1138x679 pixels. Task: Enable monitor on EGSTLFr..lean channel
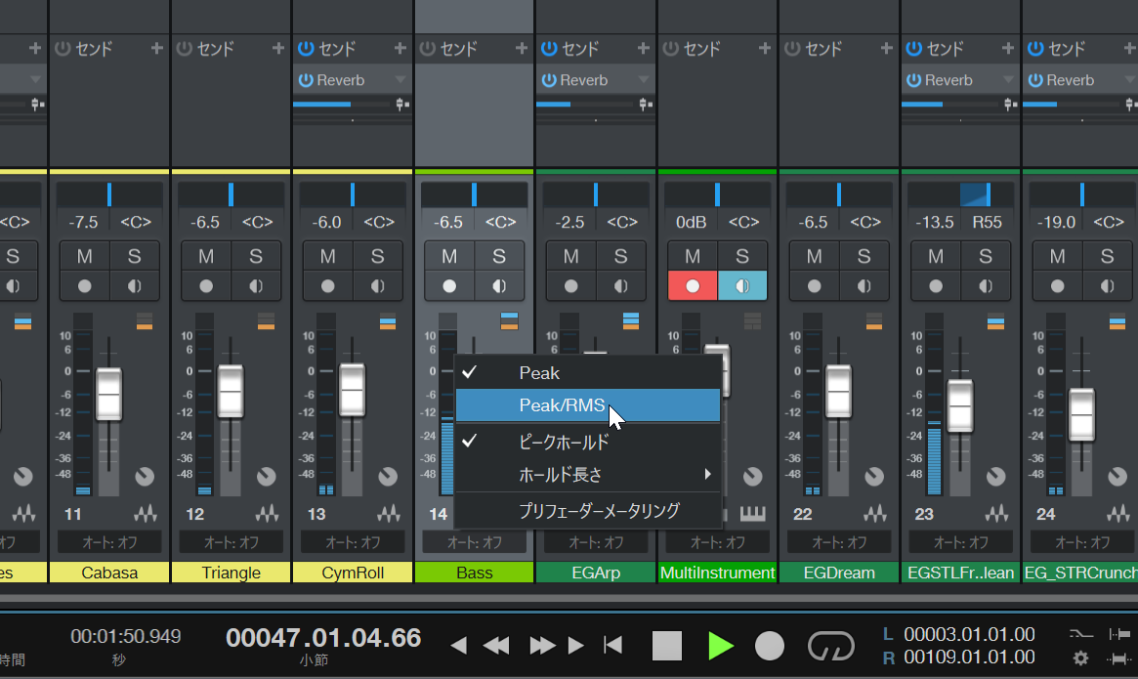985,286
